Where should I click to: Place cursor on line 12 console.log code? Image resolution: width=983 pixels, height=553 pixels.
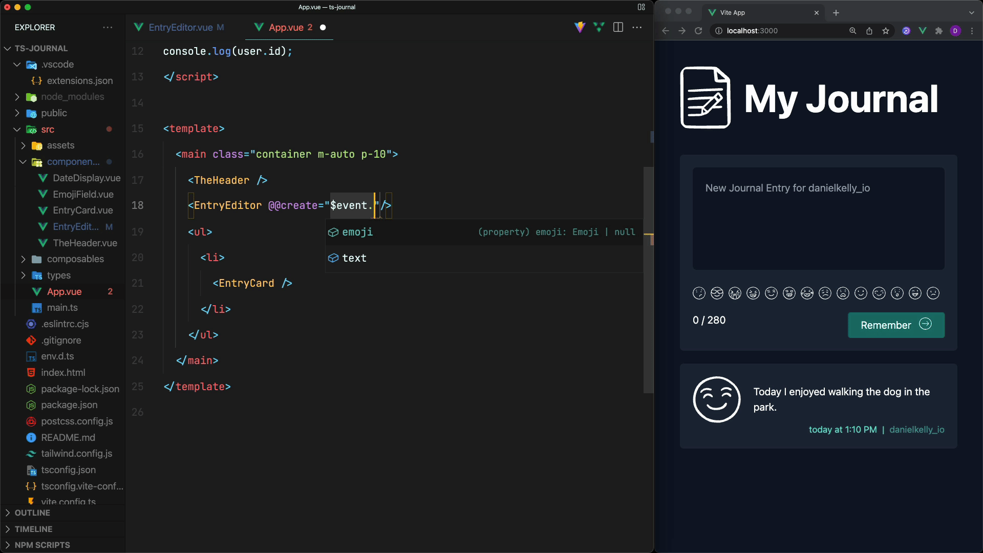tap(227, 51)
